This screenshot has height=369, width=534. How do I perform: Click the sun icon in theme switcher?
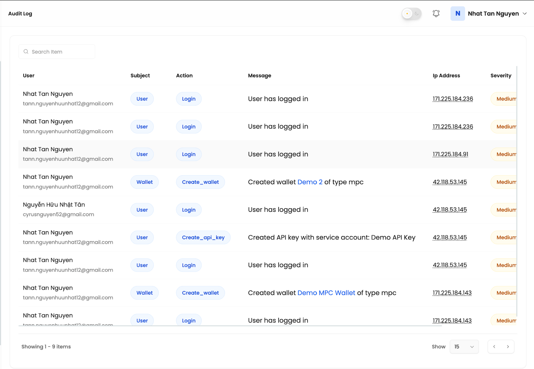click(x=408, y=14)
